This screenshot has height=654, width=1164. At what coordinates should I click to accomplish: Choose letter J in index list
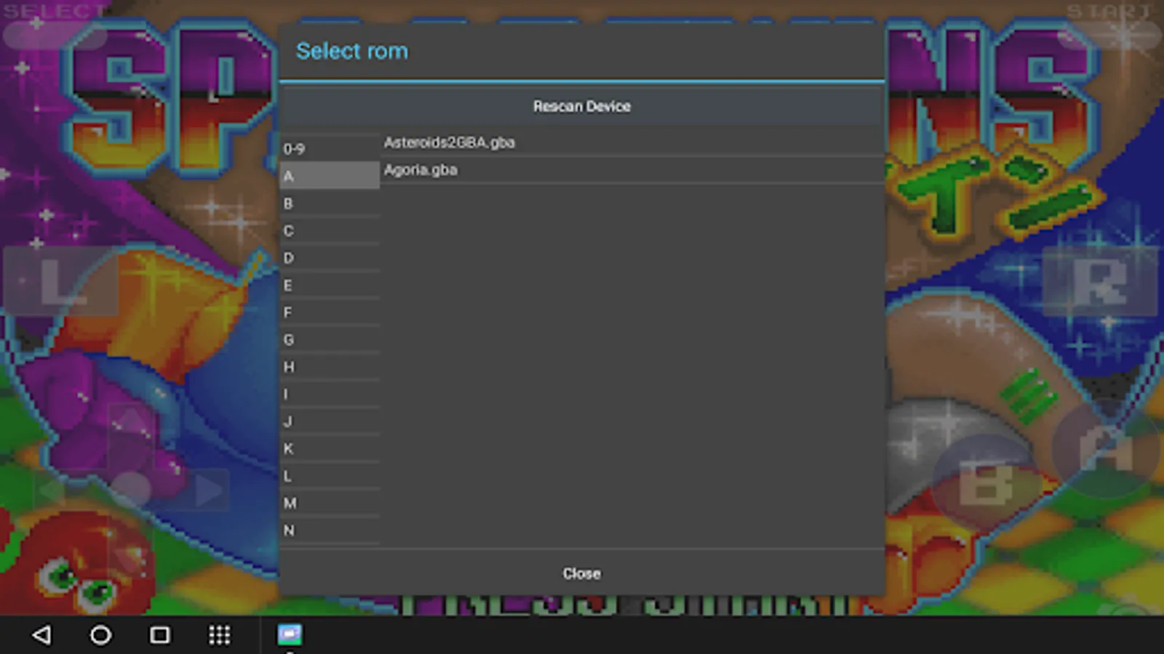pyautogui.click(x=330, y=421)
